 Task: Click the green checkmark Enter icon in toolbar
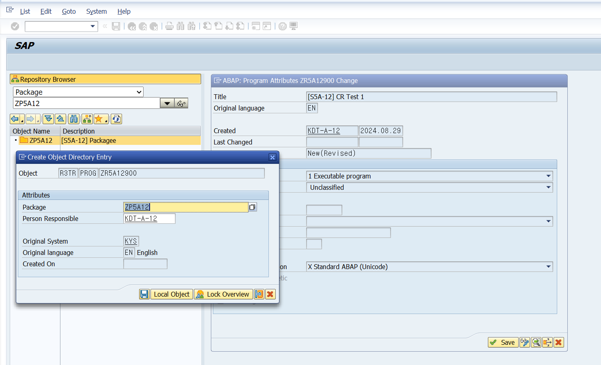point(15,26)
